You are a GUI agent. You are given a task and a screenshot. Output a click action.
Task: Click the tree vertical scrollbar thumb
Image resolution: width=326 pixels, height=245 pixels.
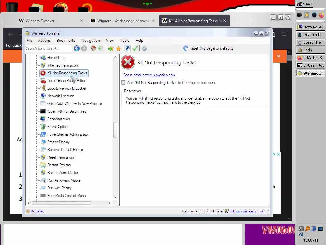(x=115, y=130)
